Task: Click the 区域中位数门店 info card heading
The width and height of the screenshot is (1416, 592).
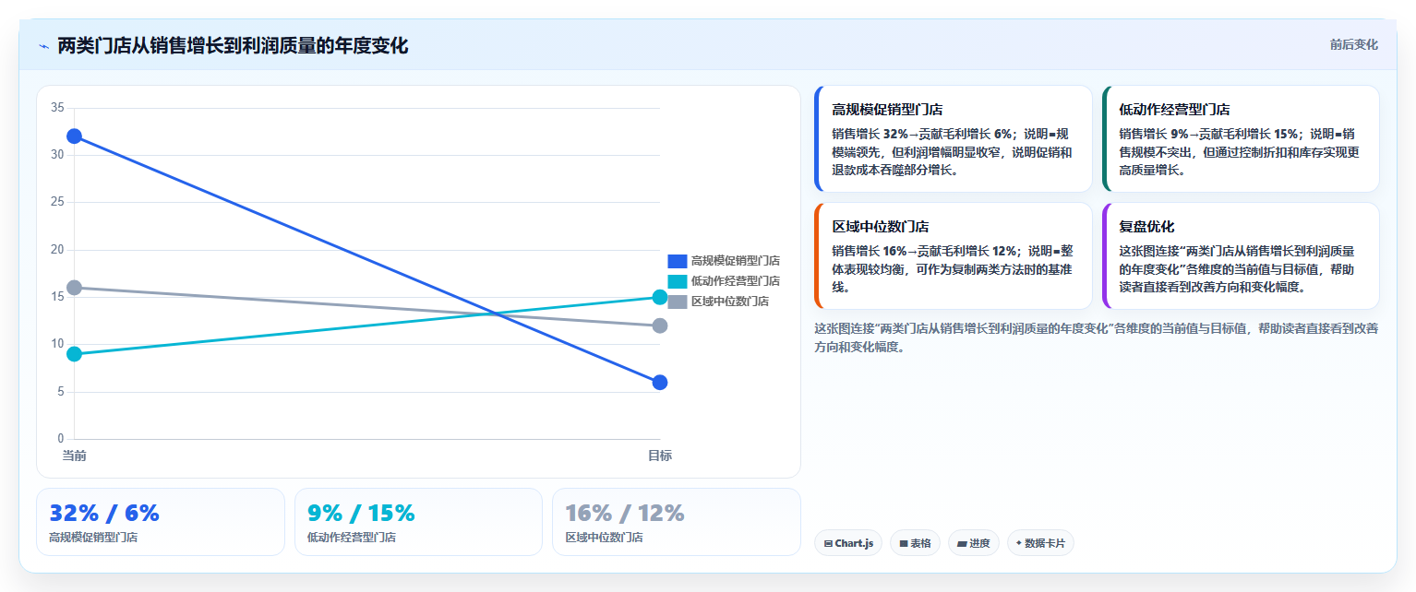Action: 880,226
